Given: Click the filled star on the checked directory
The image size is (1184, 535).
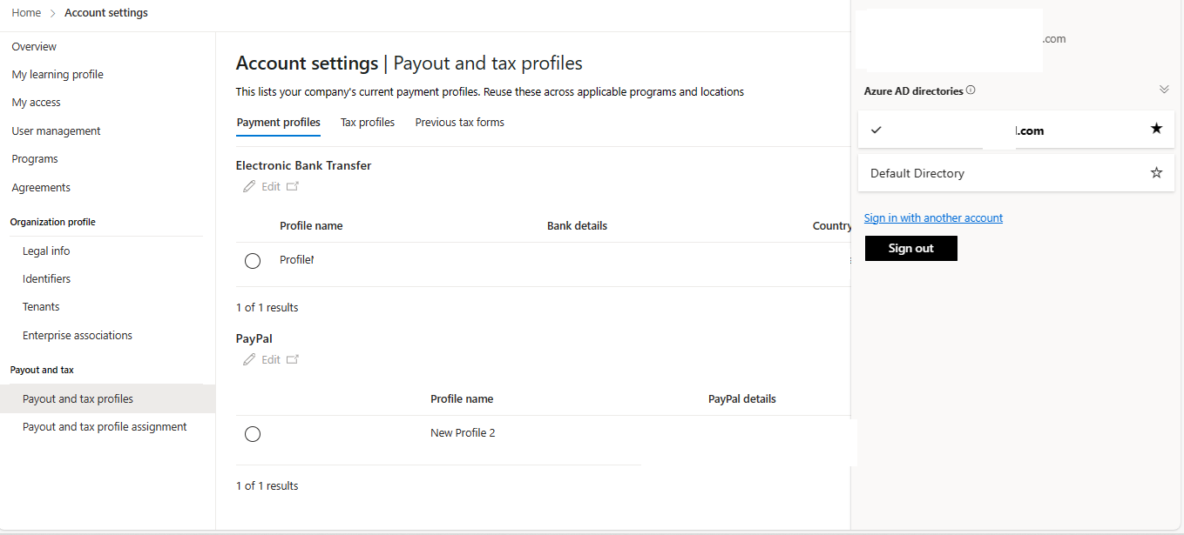Looking at the screenshot, I should [1156, 129].
